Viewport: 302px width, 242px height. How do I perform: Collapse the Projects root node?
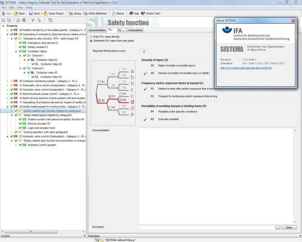point(3,26)
